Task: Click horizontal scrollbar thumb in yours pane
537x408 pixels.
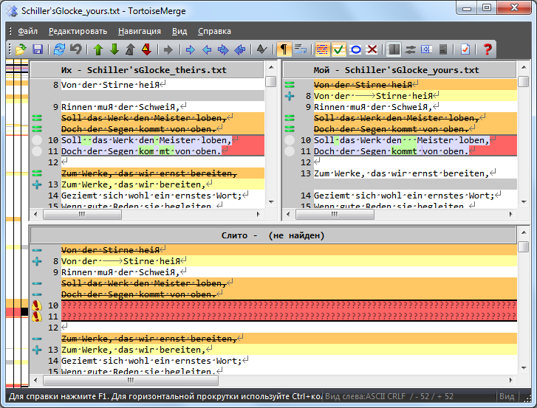Action: 335,215
